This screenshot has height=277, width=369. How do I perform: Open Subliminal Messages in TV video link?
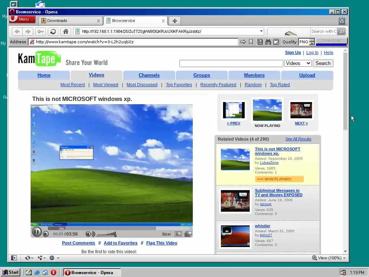point(279,193)
